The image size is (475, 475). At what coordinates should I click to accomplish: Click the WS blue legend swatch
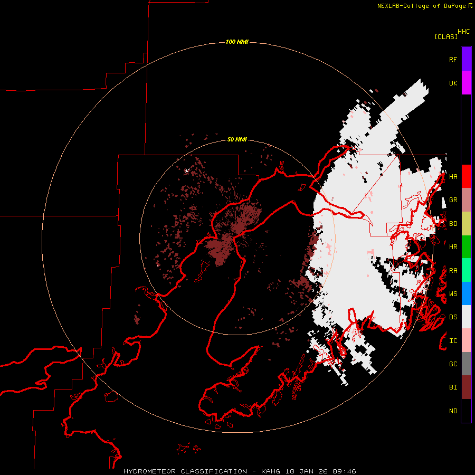[466, 293]
